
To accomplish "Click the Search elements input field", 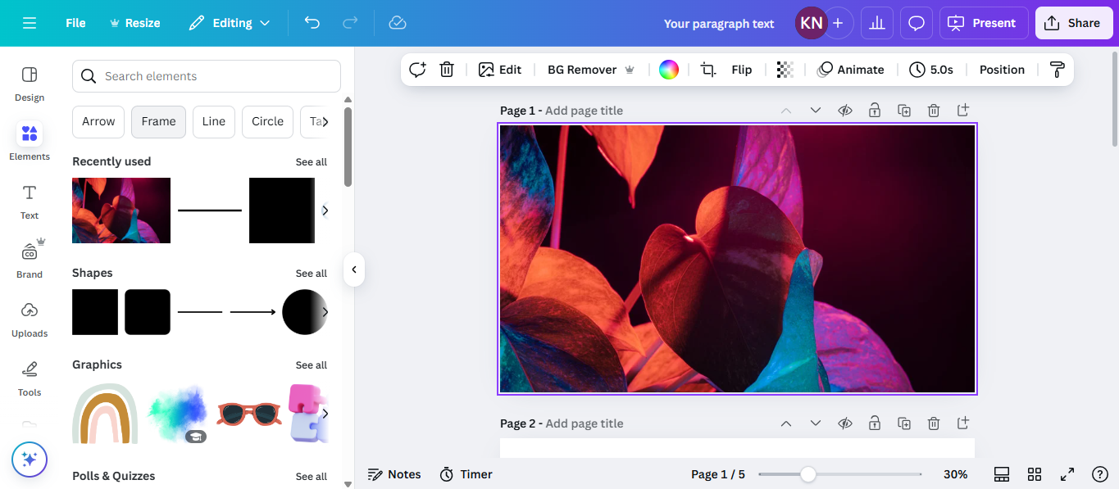I will click(x=205, y=75).
